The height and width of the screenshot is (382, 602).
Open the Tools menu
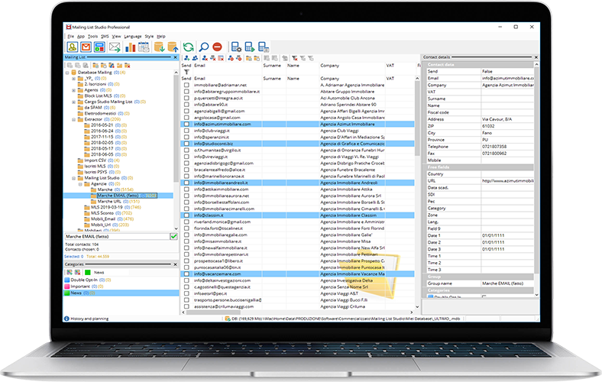(92, 37)
